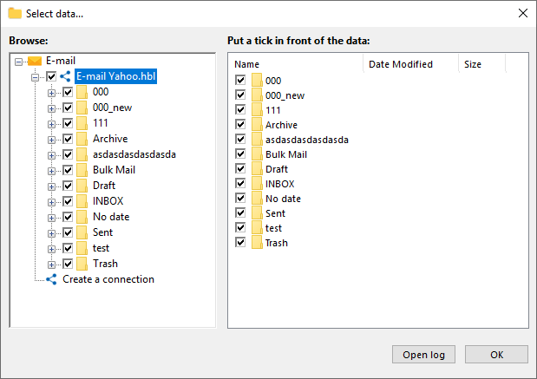Select the test folder in the tree

[x=100, y=248]
